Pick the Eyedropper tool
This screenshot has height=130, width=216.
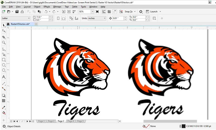coord(4,107)
